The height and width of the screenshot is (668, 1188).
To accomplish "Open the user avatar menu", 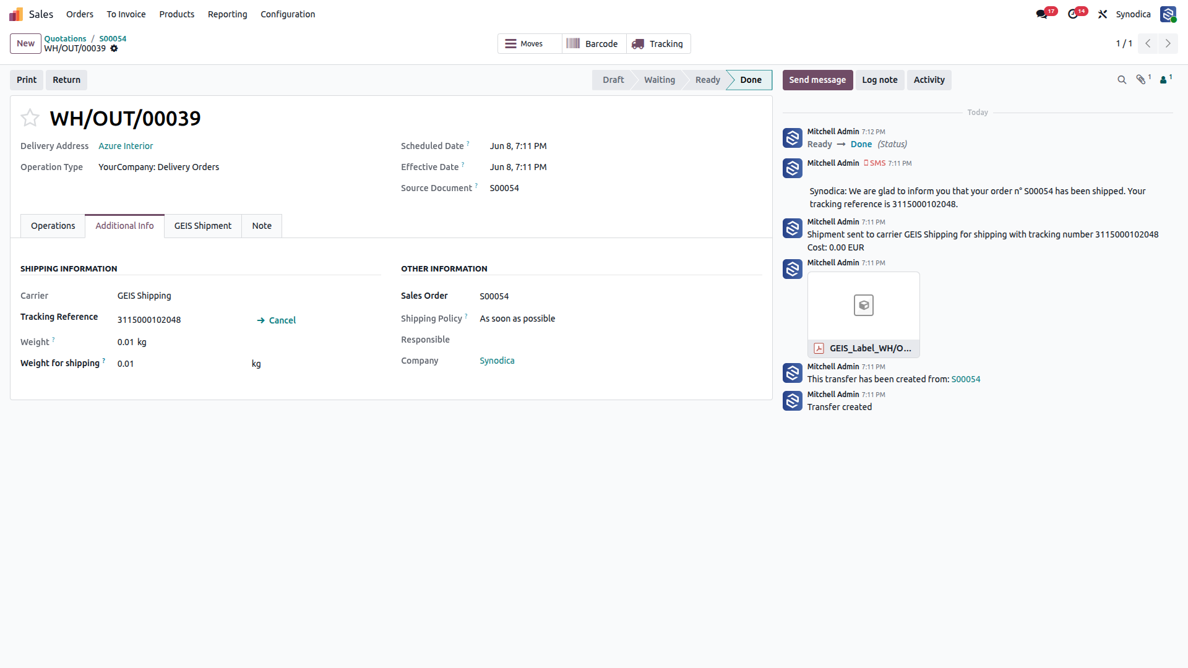I will [x=1168, y=14].
